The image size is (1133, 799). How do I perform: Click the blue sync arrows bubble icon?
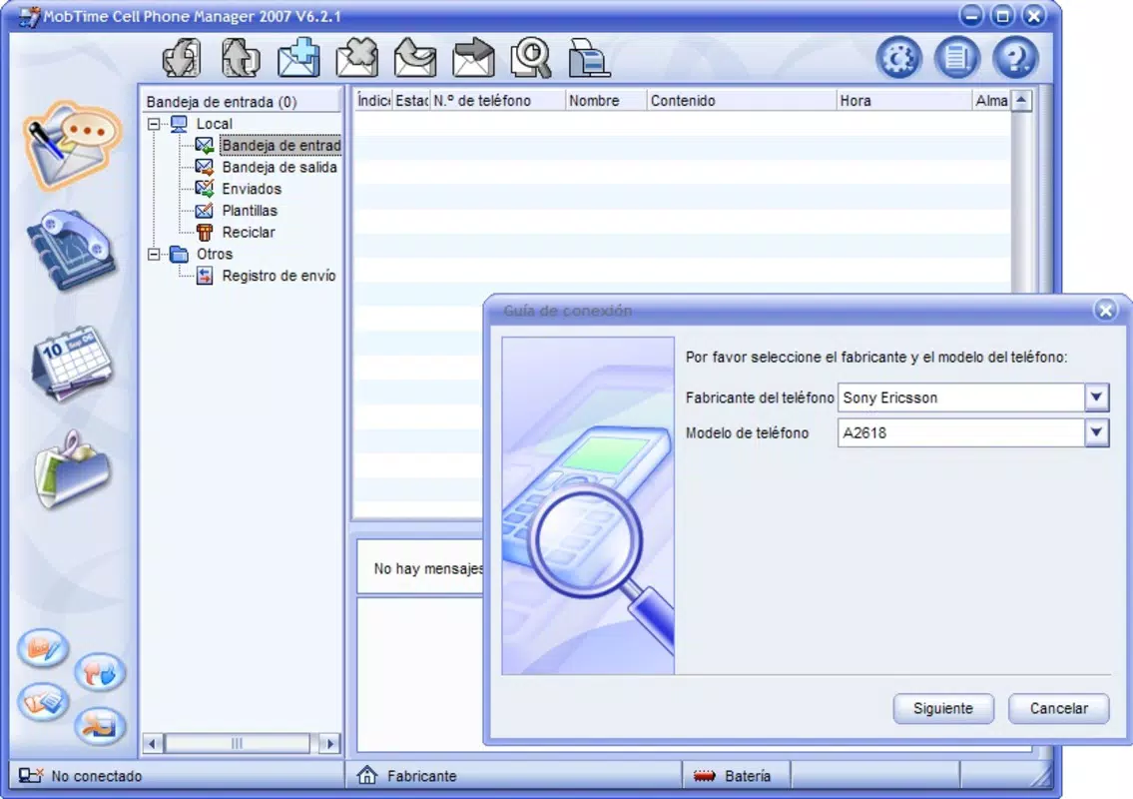pos(100,672)
